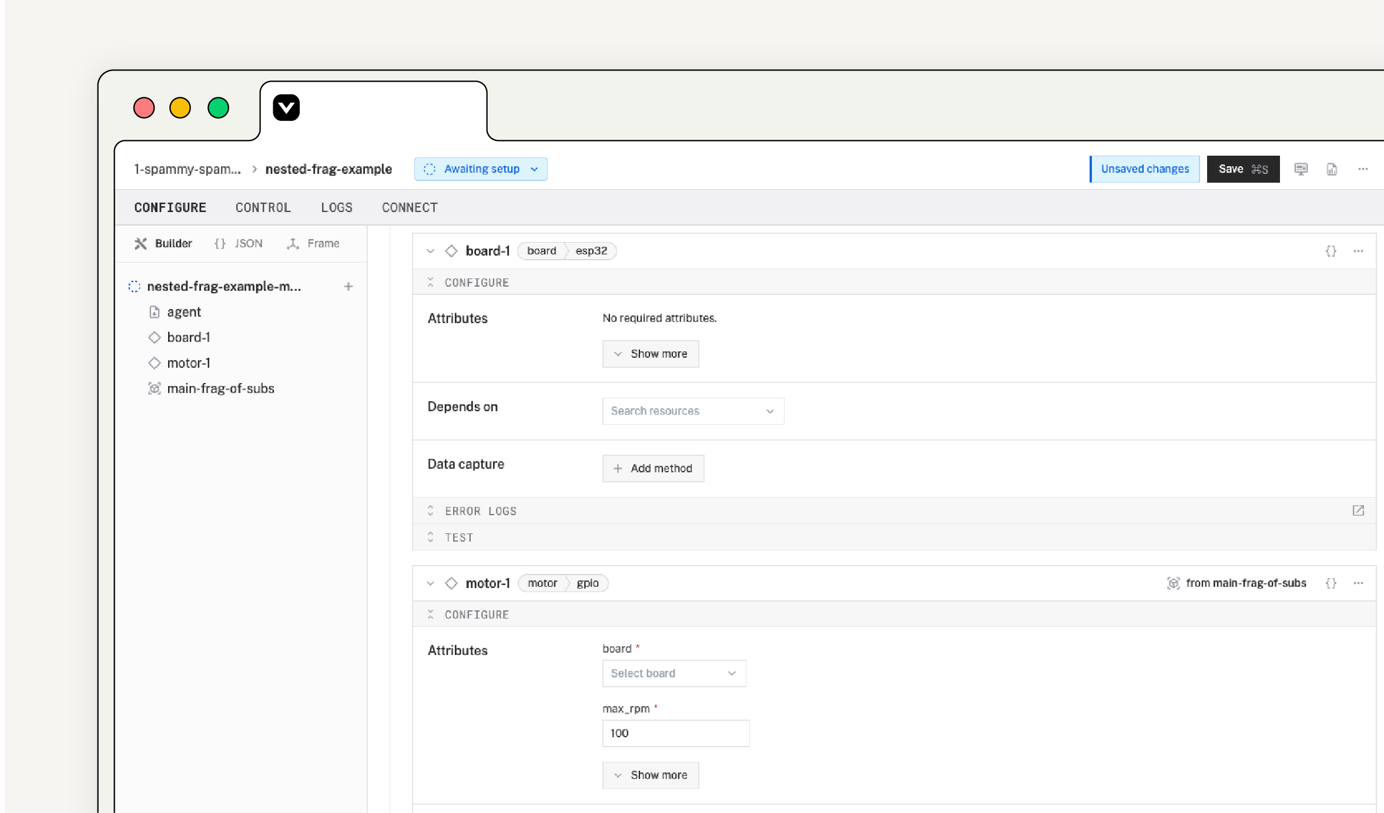Click Add method for Data capture
The height and width of the screenshot is (813, 1384).
pos(653,469)
